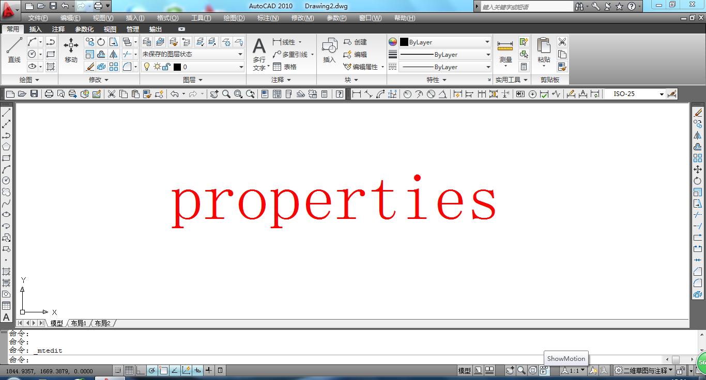Select the Line tool in the Draw panel
The image size is (706, 380).
[x=14, y=51]
